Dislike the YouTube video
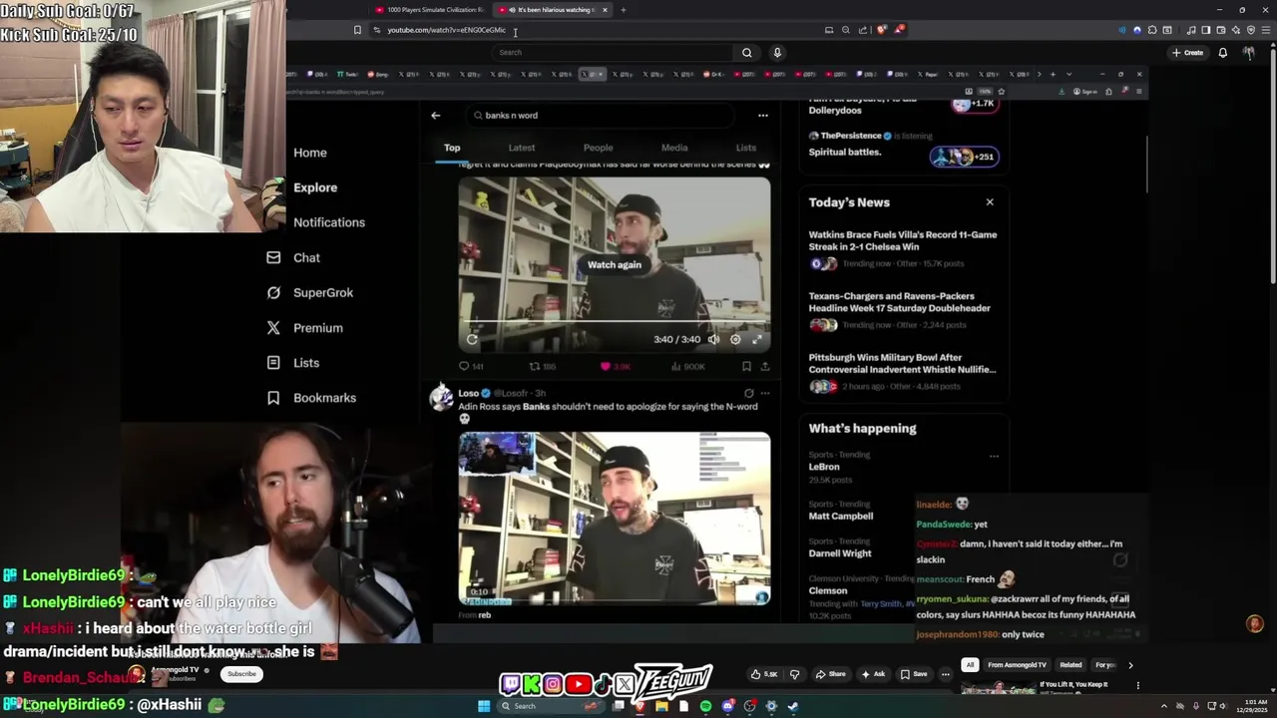This screenshot has height=718, width=1277. tap(795, 674)
